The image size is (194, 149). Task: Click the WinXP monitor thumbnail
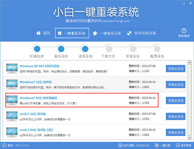[x=12, y=68]
